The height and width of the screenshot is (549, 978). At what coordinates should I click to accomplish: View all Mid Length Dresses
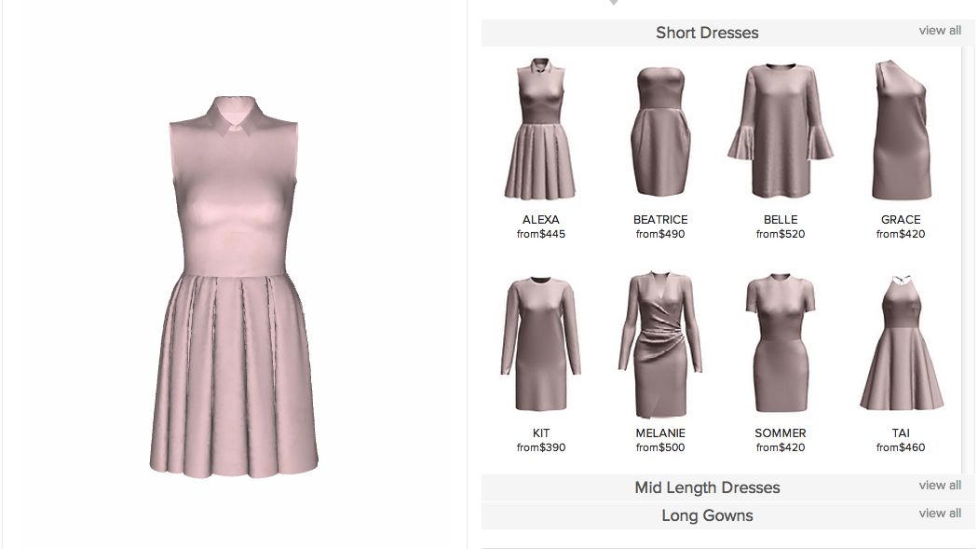(939, 486)
